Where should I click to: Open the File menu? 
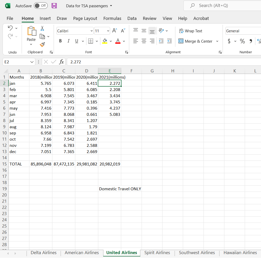10,18
